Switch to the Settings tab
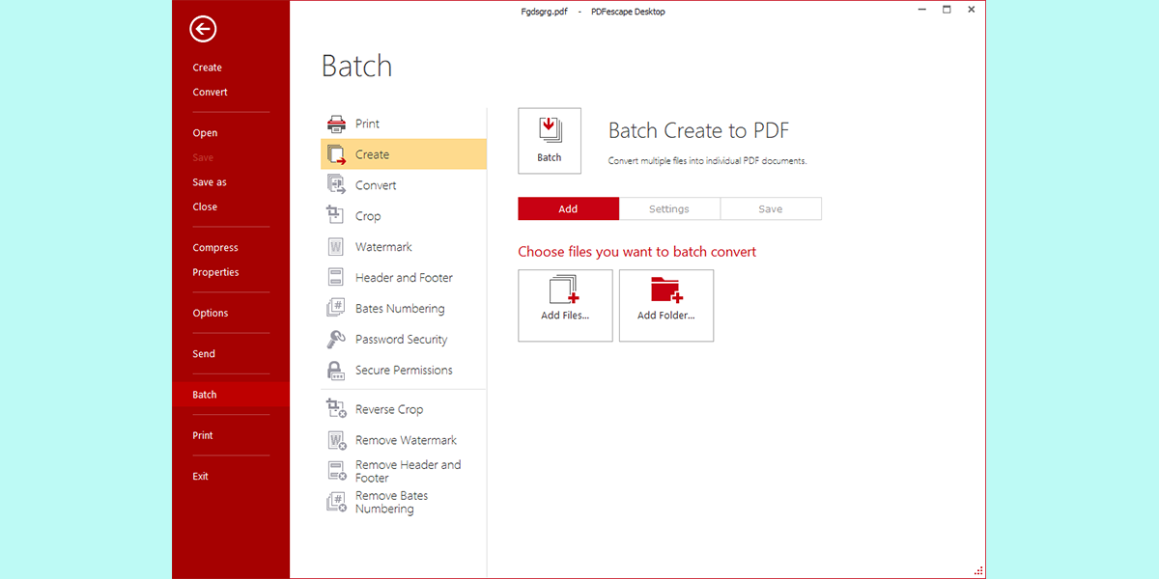This screenshot has height=579, width=1159. [x=669, y=208]
